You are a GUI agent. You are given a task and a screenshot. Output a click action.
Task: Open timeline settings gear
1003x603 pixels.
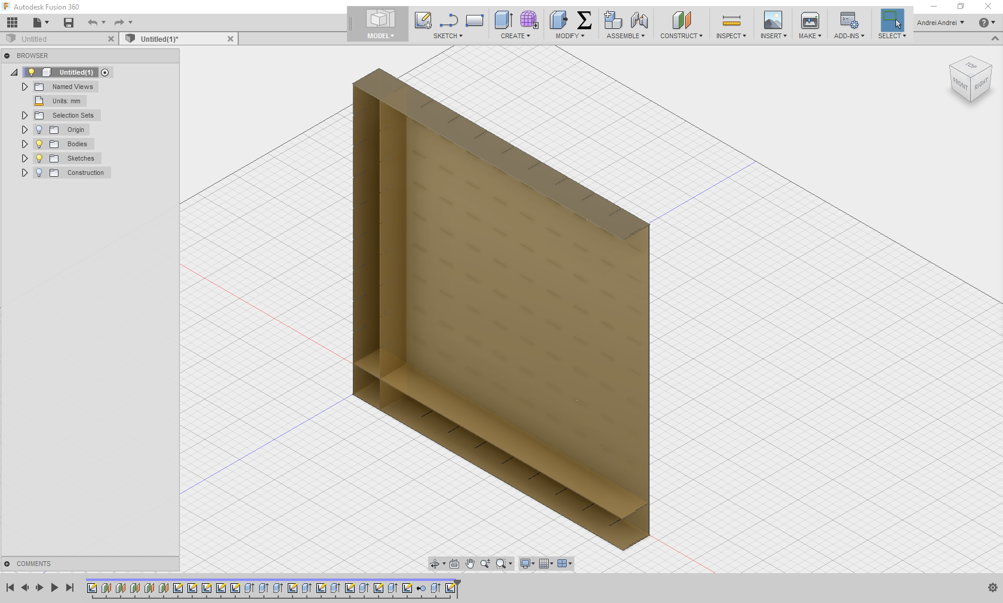point(992,587)
